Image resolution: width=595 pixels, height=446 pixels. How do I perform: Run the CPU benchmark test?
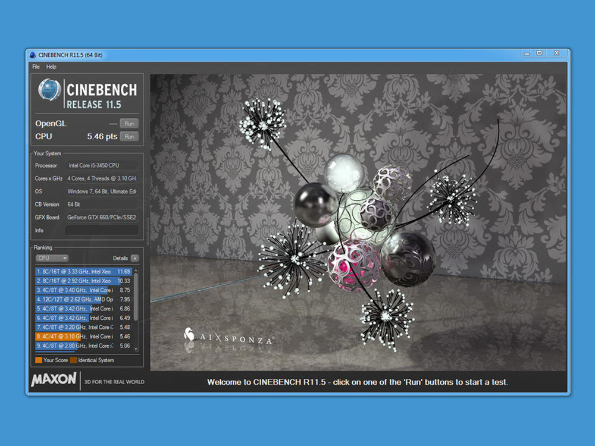click(129, 137)
